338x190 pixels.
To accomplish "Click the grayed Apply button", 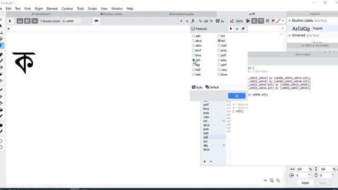I will [x=322, y=183].
